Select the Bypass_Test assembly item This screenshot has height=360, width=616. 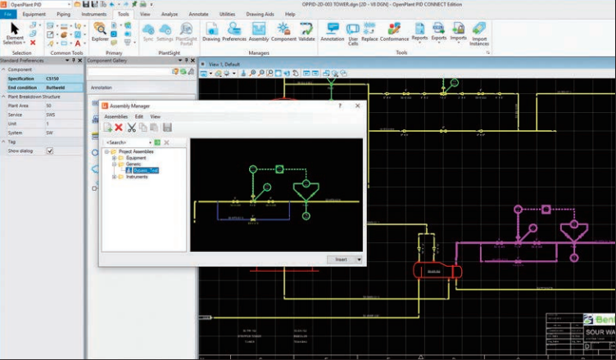click(x=146, y=170)
